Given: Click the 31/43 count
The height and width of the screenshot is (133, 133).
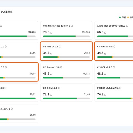Looking at the screenshot, I should pyautogui.click(x=87, y=94).
